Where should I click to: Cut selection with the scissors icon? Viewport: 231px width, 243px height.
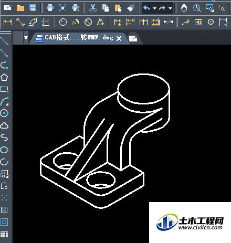pyautogui.click(x=93, y=8)
